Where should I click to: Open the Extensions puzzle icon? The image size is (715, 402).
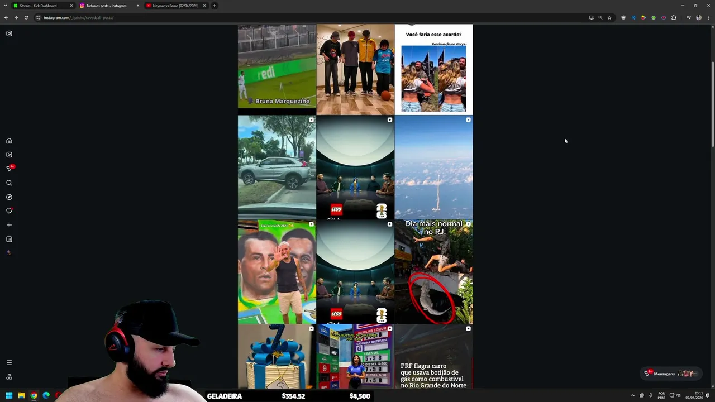[674, 17]
